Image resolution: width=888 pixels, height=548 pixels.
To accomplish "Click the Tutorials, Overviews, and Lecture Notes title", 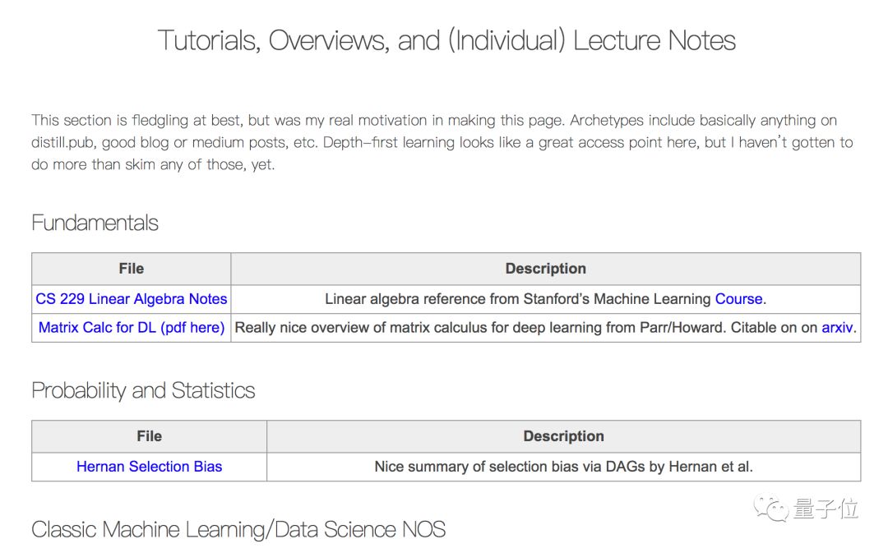I will 446,41.
